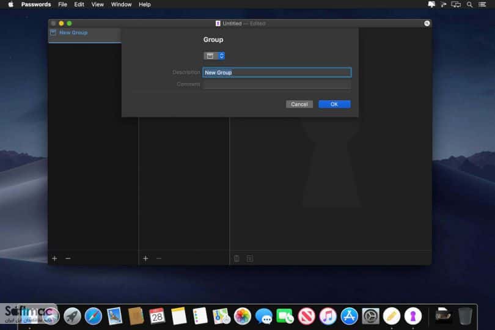This screenshot has height=330, width=495.
Task: Open Notification Center in the menu bar
Action: click(x=482, y=4)
